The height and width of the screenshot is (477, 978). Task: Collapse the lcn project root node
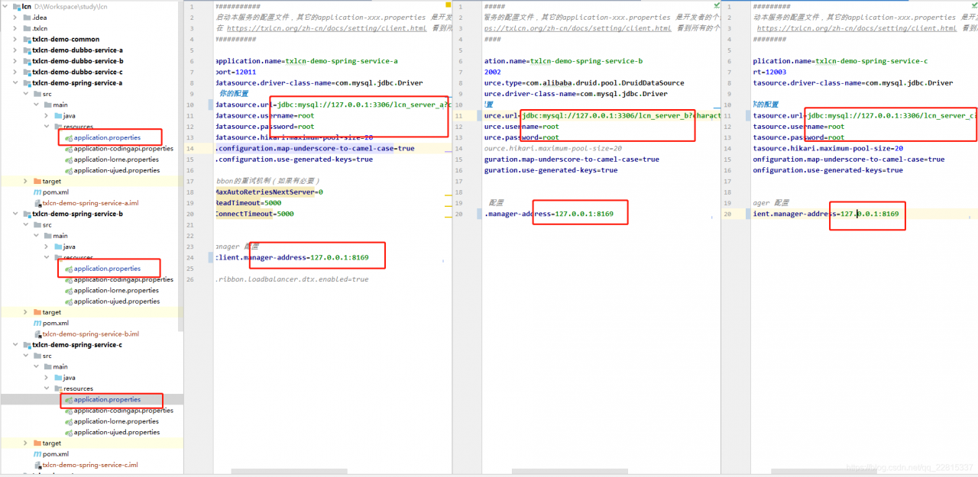tap(5, 6)
